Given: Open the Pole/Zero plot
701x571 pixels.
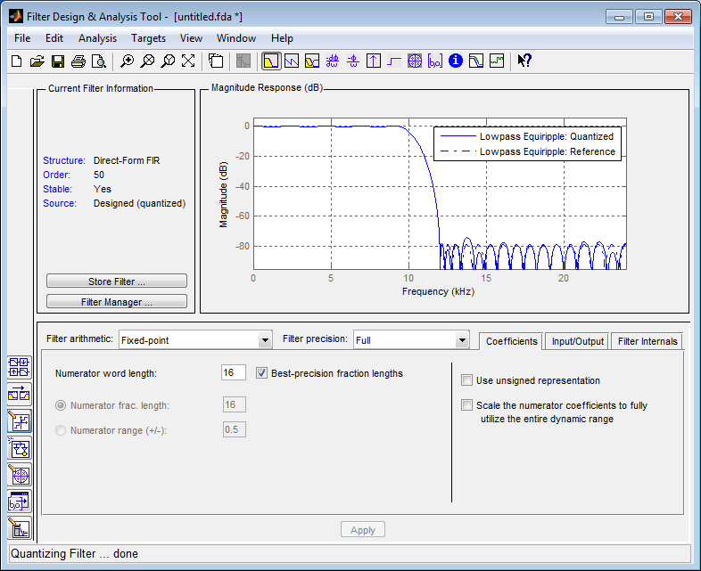Looking at the screenshot, I should click(x=415, y=61).
